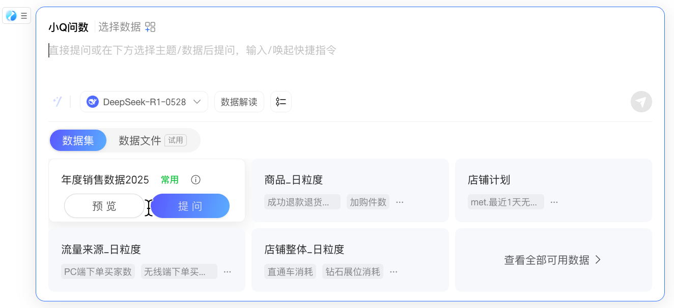Click the info icon beside 年度销售数据2025
The image size is (674, 308).
tap(195, 179)
